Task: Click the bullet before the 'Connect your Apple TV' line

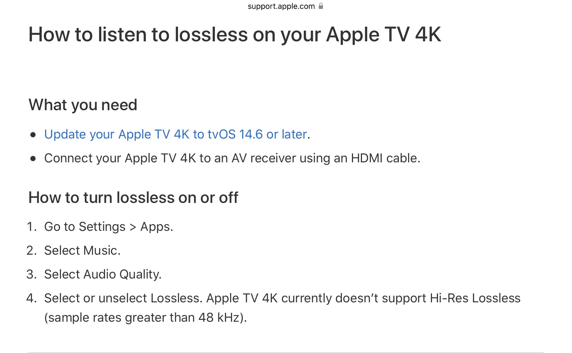Action: 33,159
